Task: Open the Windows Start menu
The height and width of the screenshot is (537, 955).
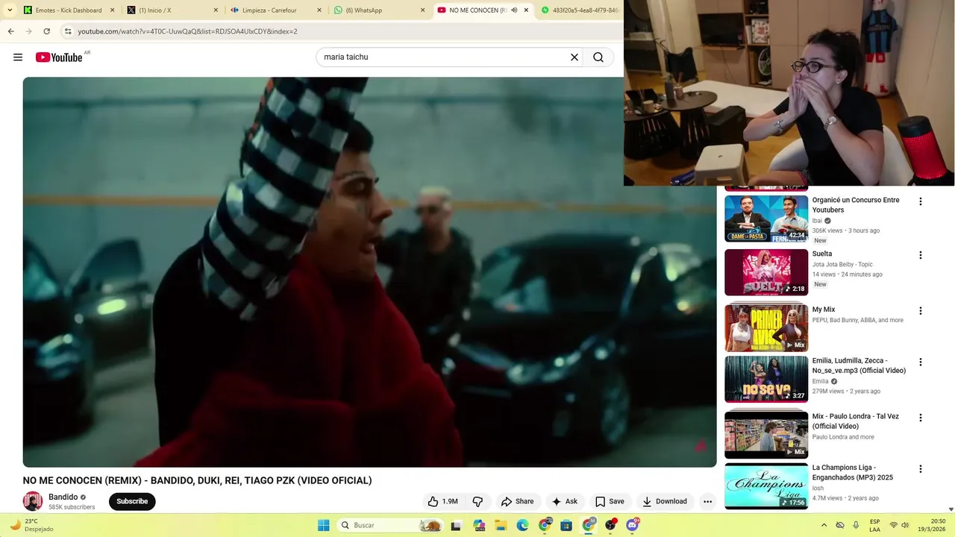Action: coord(323,525)
